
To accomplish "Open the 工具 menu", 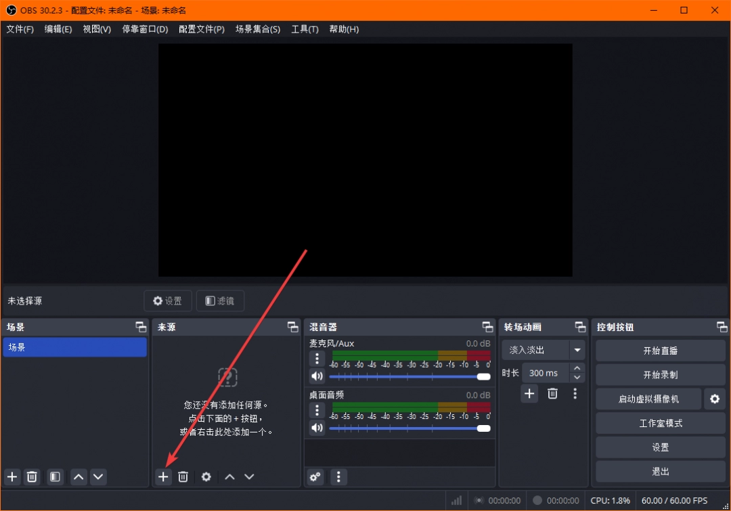I will pyautogui.click(x=304, y=29).
